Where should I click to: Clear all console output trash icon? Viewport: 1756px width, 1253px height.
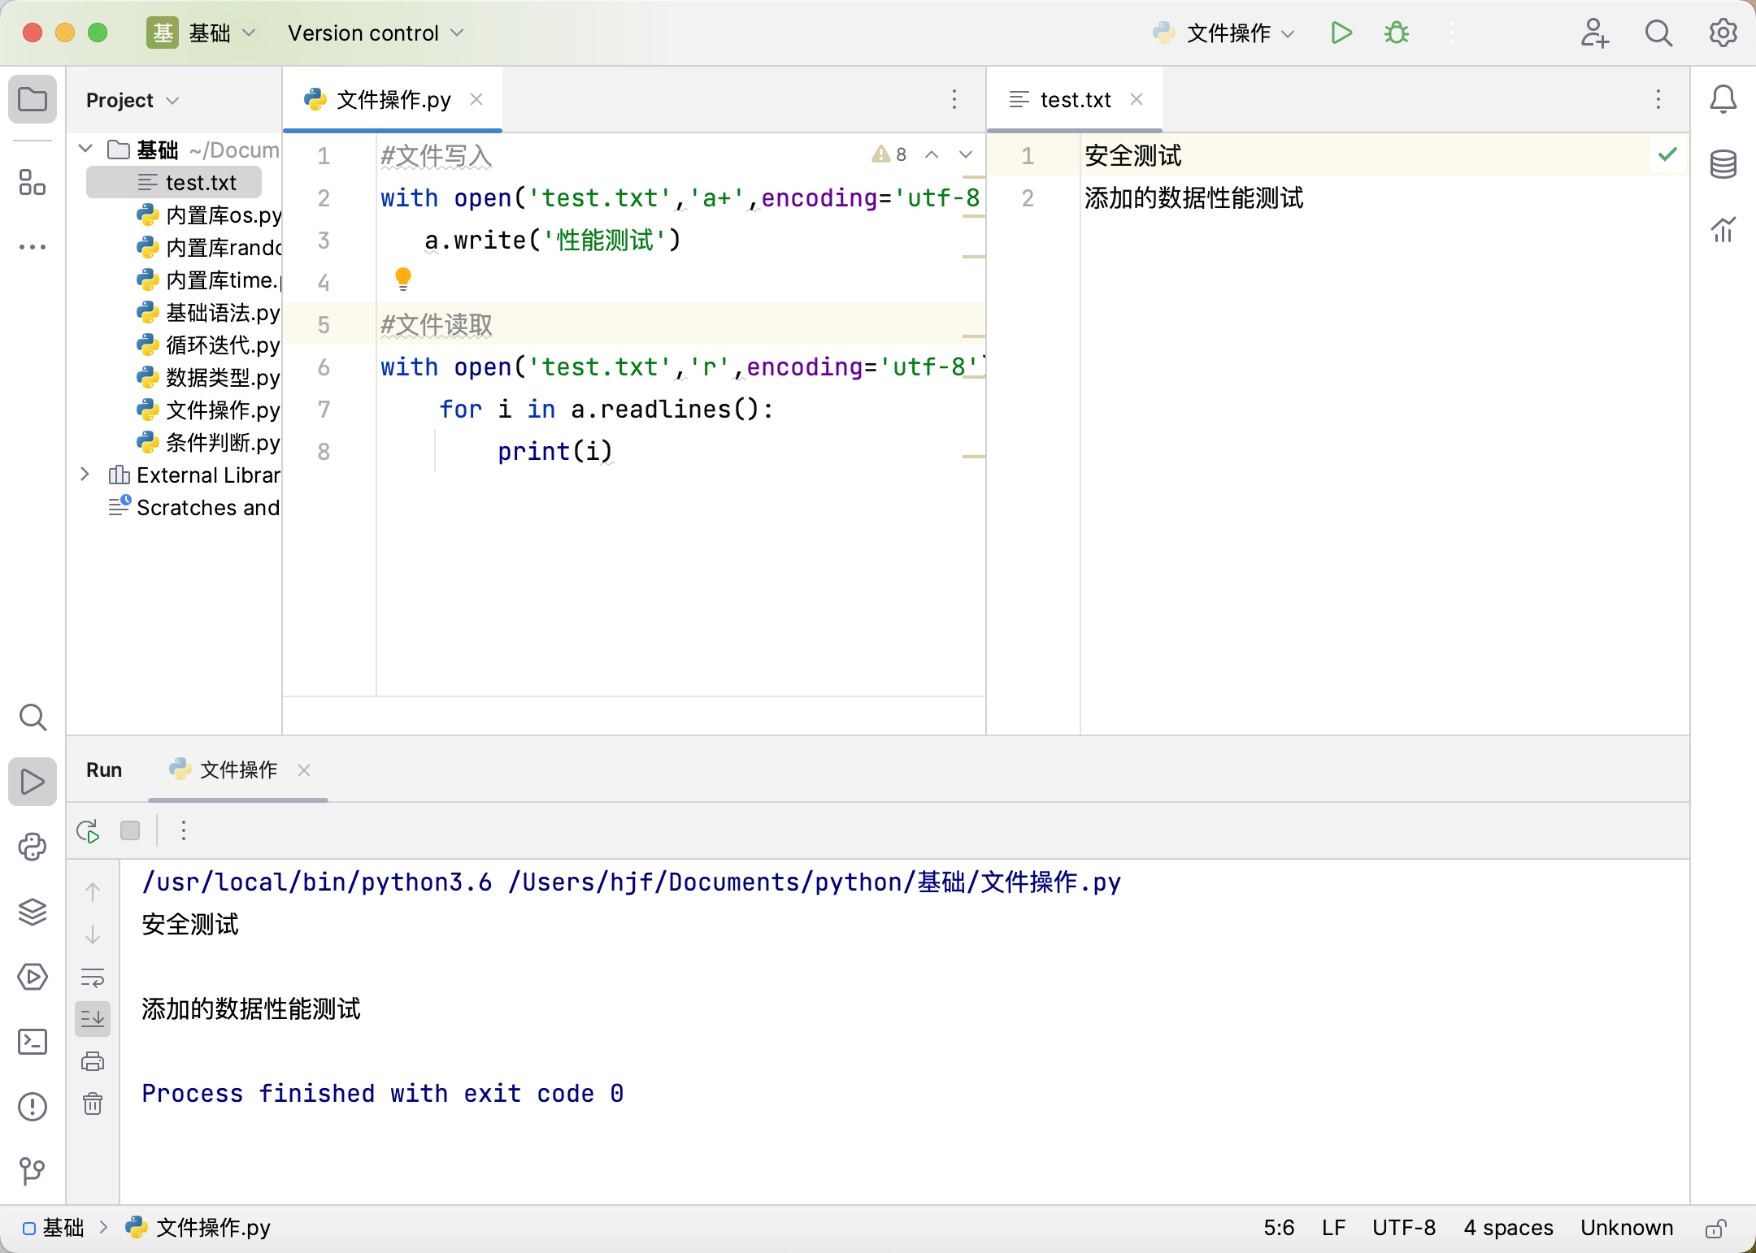pos(93,1103)
